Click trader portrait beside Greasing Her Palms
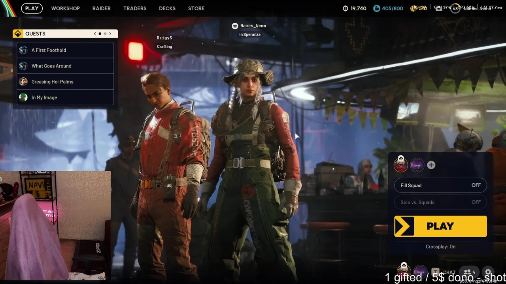This screenshot has height=284, width=506. pos(23,82)
